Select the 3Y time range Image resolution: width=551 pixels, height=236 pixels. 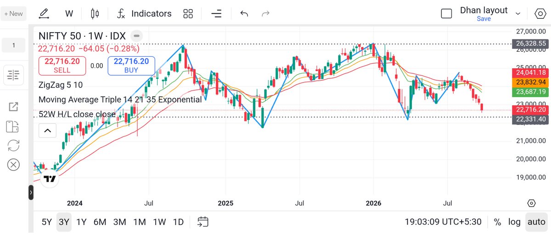64,222
